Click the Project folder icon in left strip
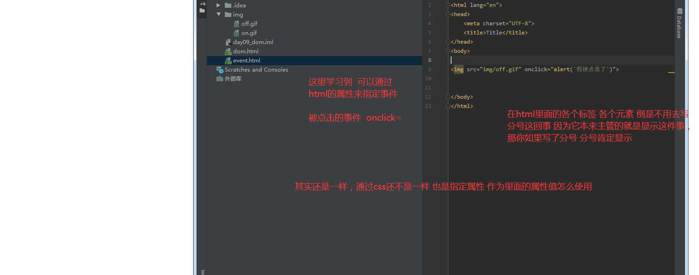 point(202,10)
